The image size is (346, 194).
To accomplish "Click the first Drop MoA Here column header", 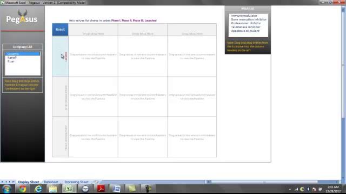I will coord(93,30).
